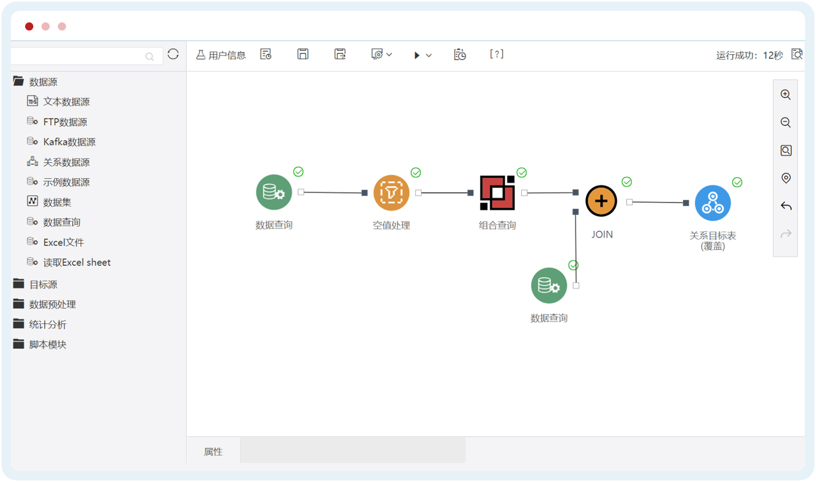Select 文本数据源 in the tree
The height and width of the screenshot is (482, 816).
[x=67, y=102]
